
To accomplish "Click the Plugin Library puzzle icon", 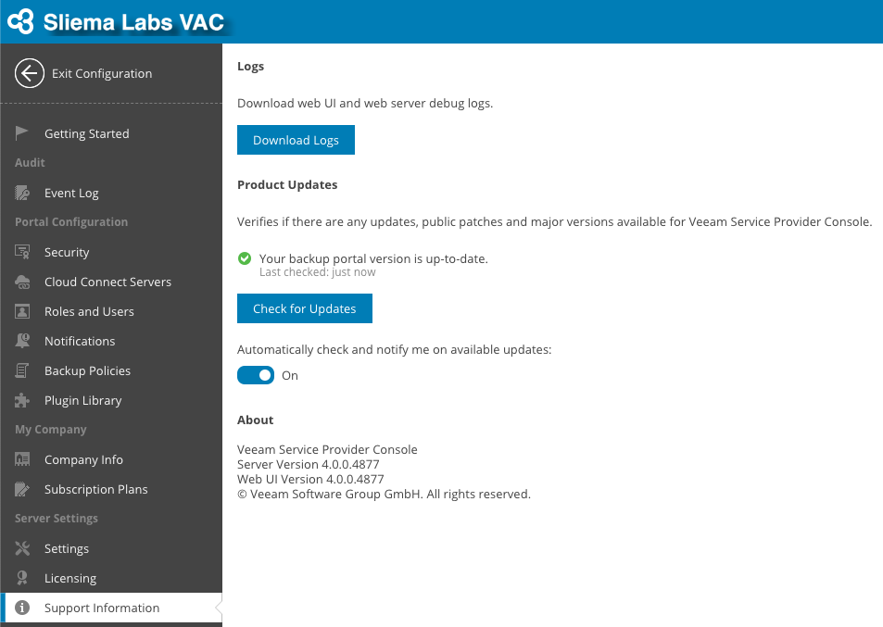I will pyautogui.click(x=22, y=400).
